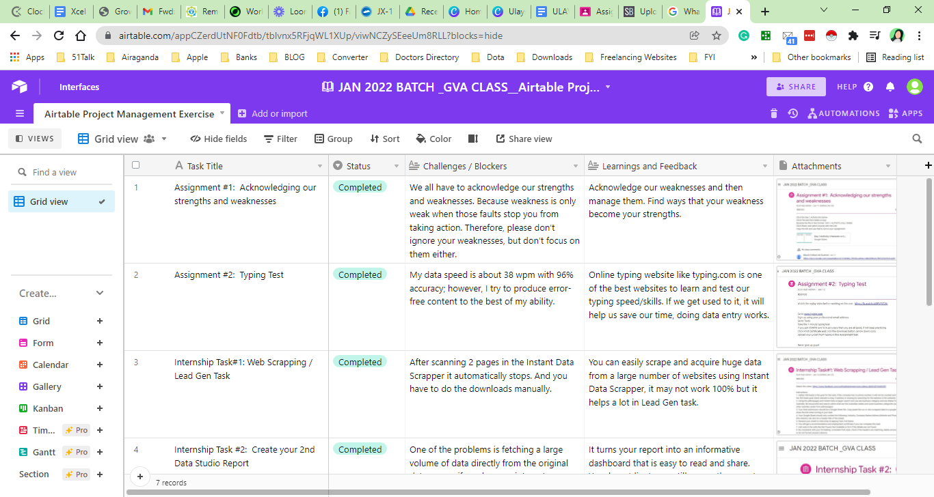Go to the browser home page
The image size is (934, 497).
click(81, 35)
